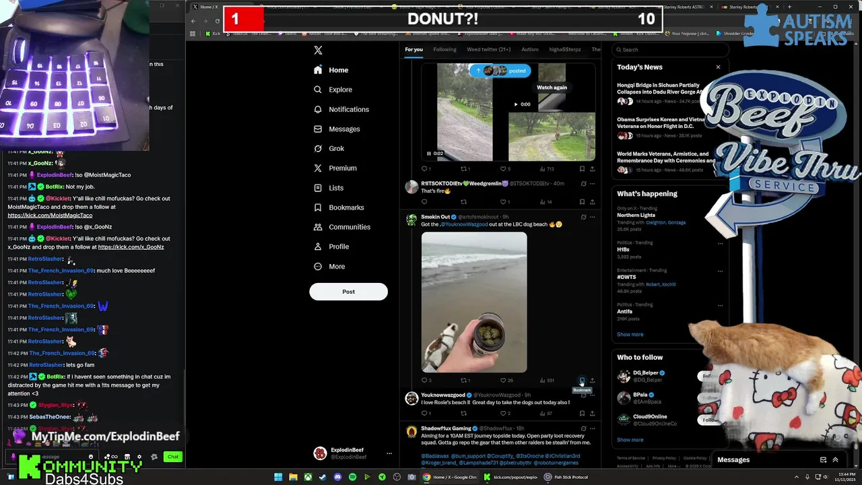Open Discord from the taskbar

337,477
